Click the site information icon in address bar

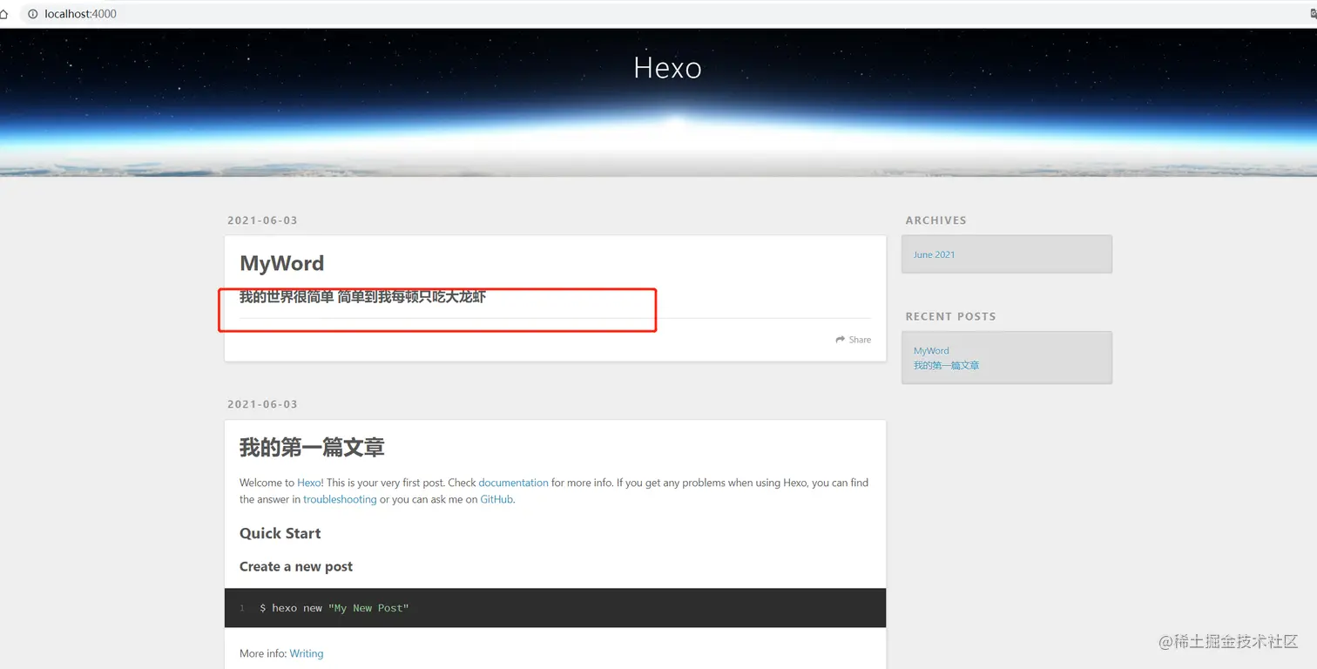click(32, 14)
